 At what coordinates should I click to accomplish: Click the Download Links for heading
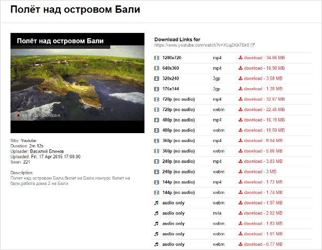(x=177, y=39)
